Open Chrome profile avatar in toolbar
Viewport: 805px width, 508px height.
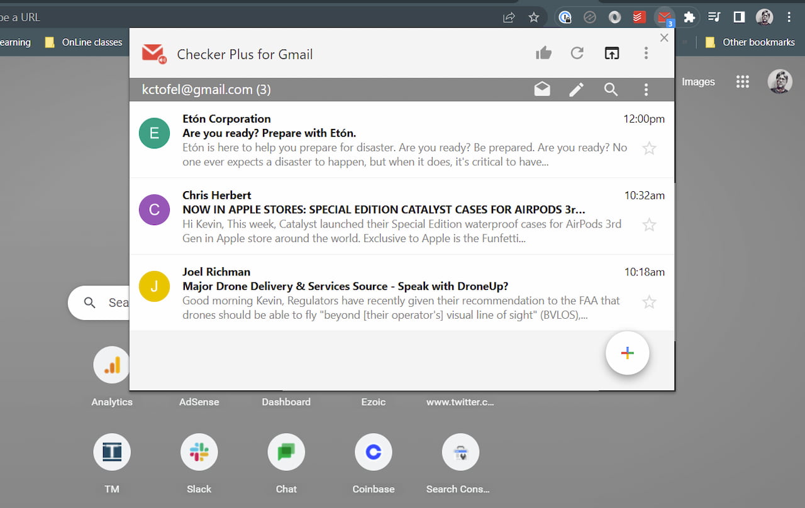pyautogui.click(x=764, y=18)
